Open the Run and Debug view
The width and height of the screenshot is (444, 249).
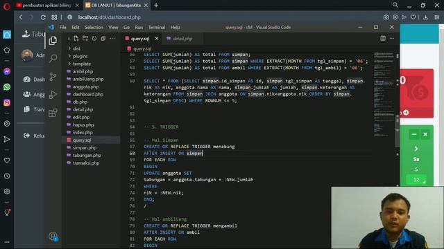point(53,95)
